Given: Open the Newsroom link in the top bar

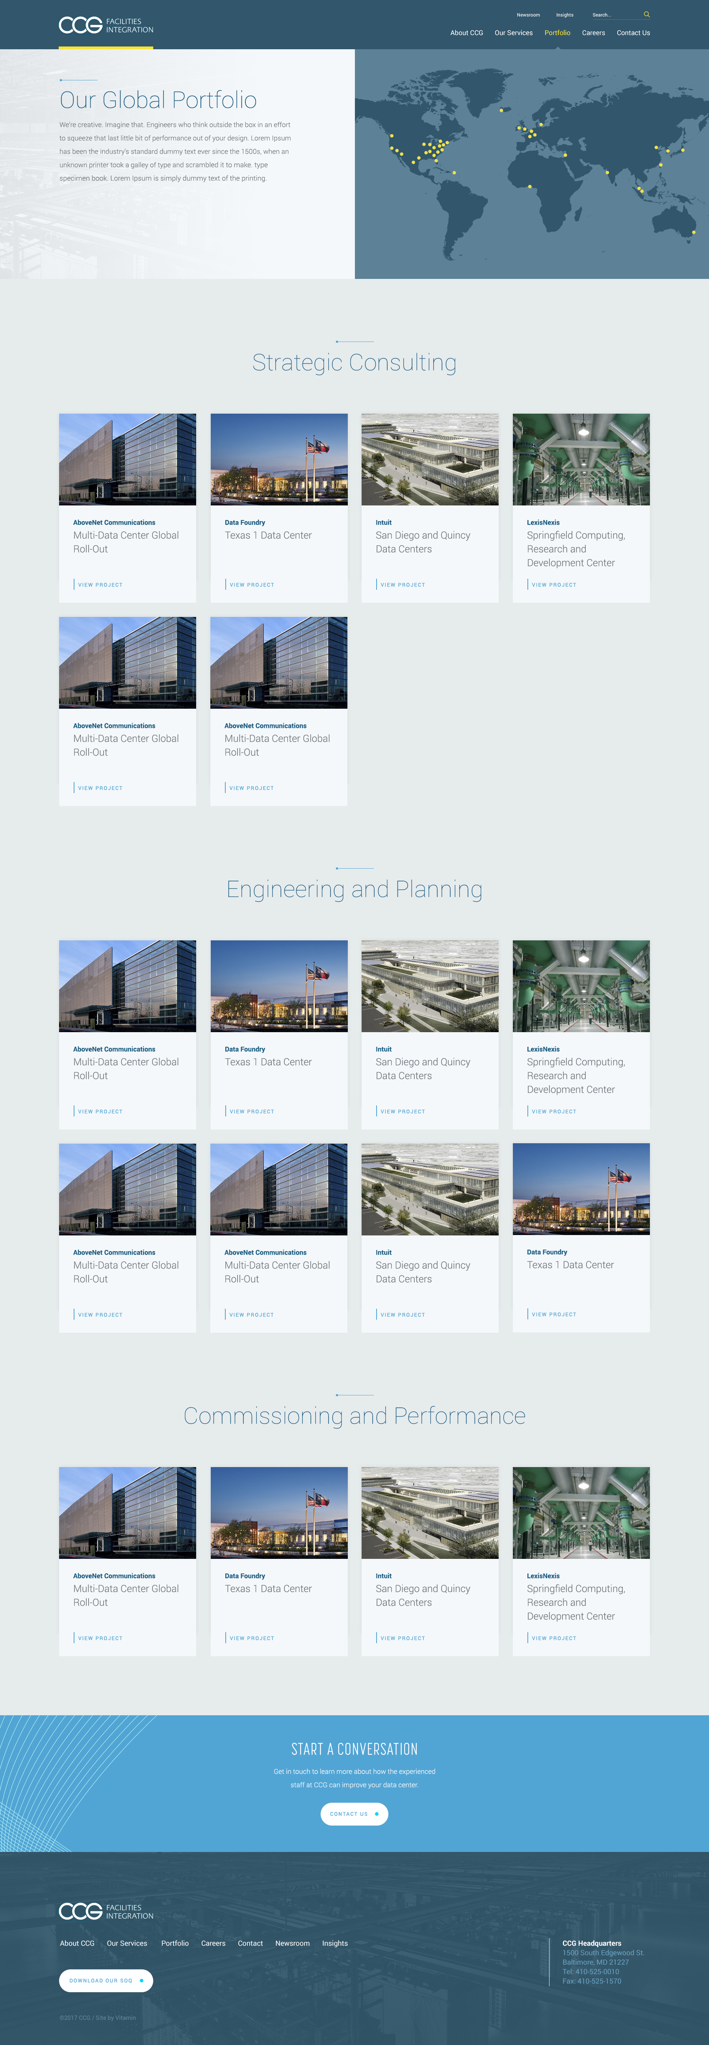Looking at the screenshot, I should point(528,15).
